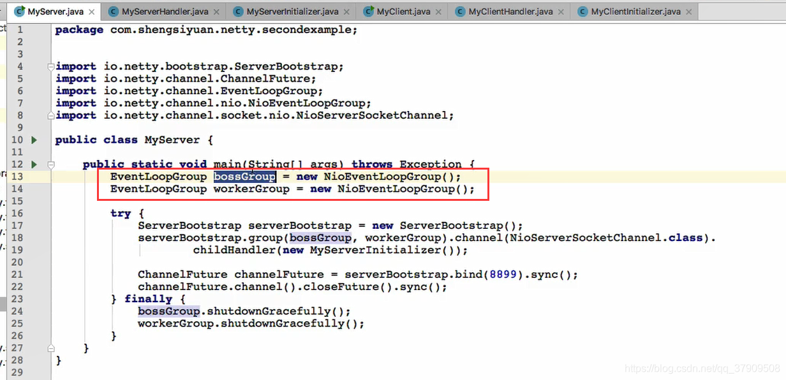The width and height of the screenshot is (786, 380).
Task: Open the MyClientHandler.java tab
Action: point(510,11)
